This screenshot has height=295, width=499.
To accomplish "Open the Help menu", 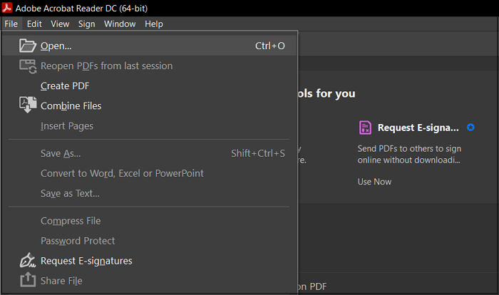I will coord(154,24).
